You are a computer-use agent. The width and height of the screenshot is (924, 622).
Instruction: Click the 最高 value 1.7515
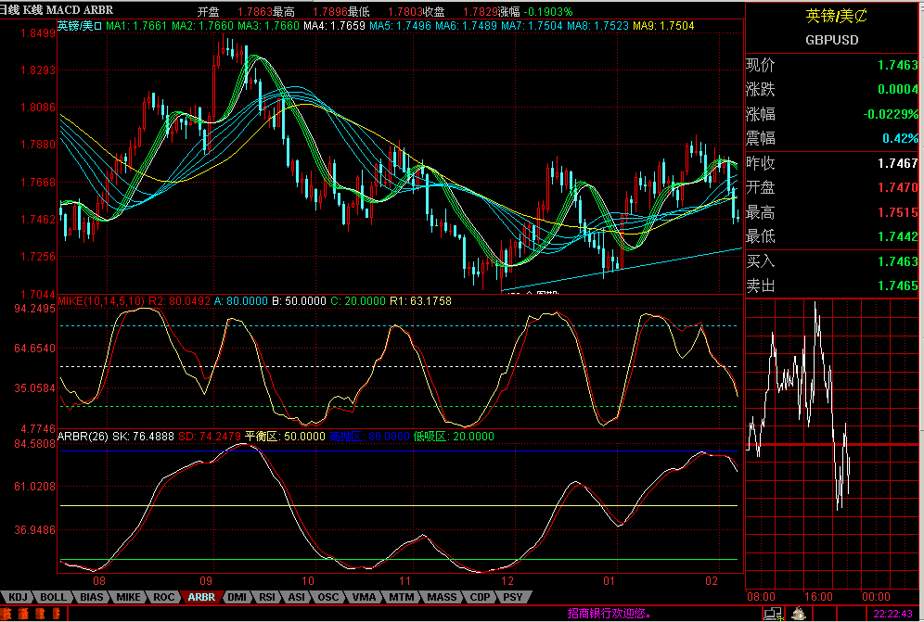[x=897, y=212]
